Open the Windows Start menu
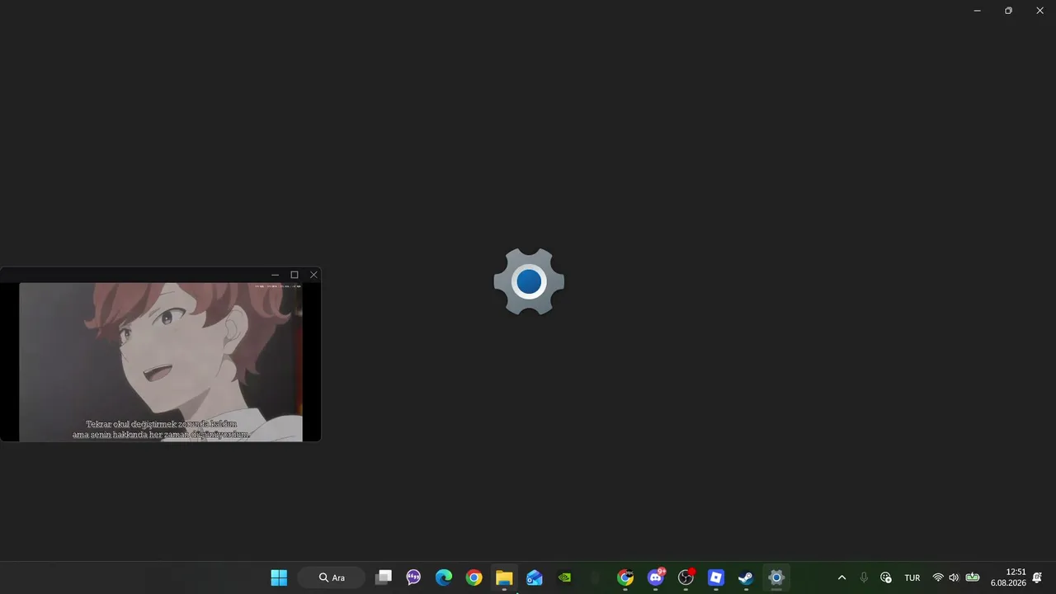The width and height of the screenshot is (1056, 594). point(279,577)
